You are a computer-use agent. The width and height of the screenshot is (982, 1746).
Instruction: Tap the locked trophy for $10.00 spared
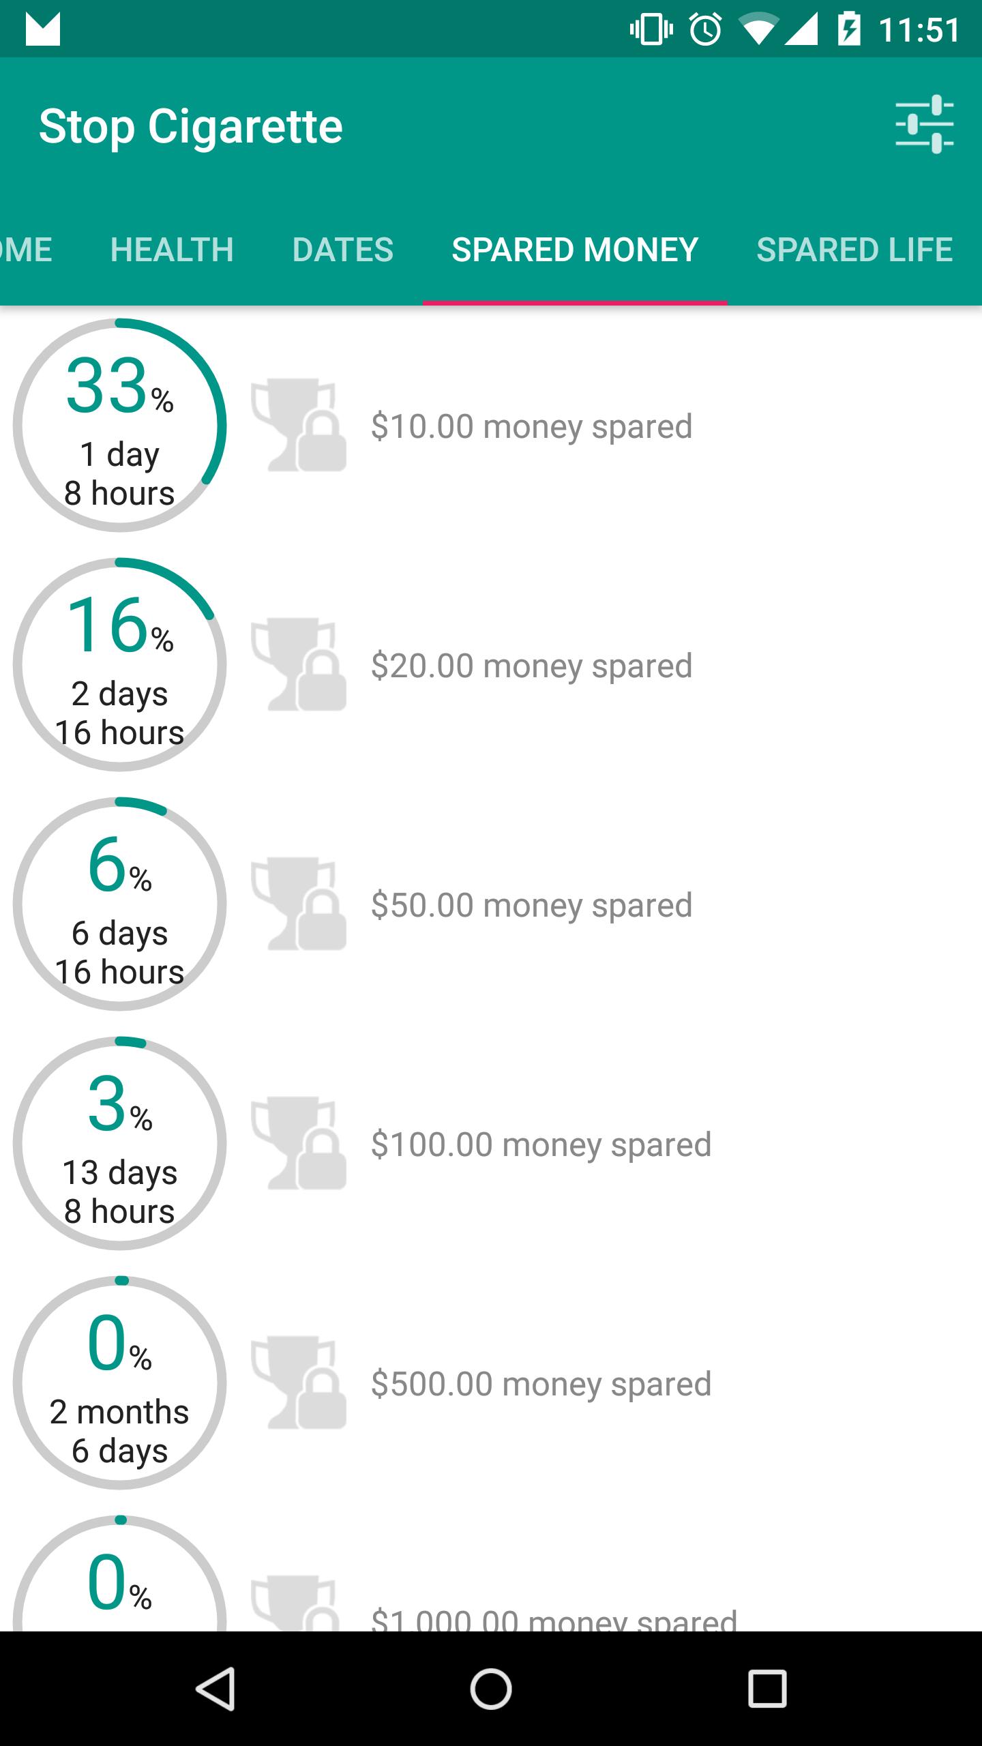(298, 426)
